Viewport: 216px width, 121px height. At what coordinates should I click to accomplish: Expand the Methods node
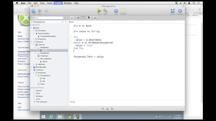[34, 64]
